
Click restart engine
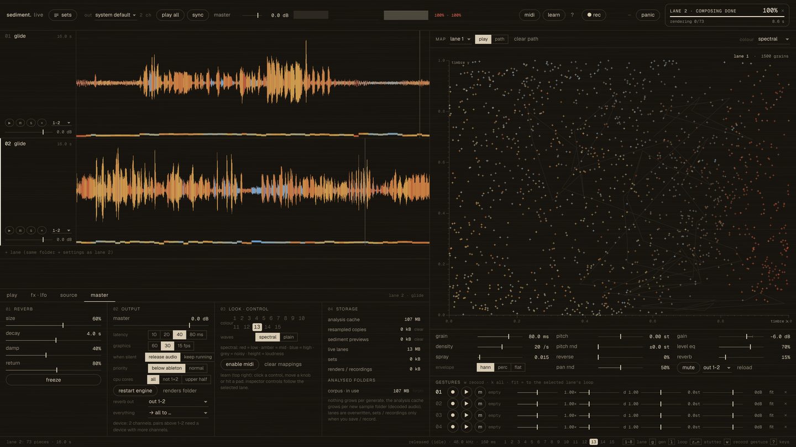(x=135, y=391)
